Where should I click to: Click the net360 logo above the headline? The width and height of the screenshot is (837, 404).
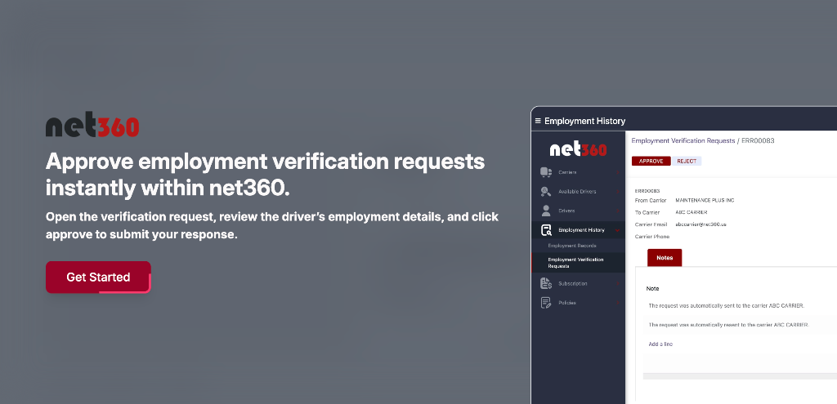(92, 124)
